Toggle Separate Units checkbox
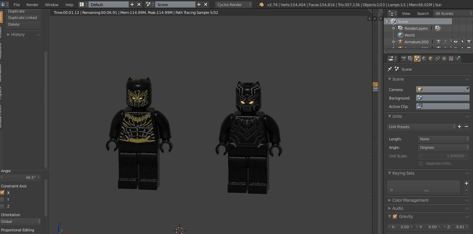Image resolution: width=473 pixels, height=234 pixels. [x=421, y=163]
